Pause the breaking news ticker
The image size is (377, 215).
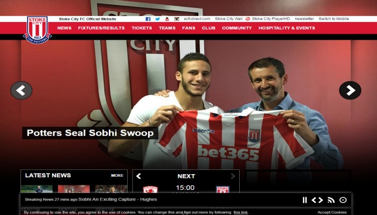305,200
